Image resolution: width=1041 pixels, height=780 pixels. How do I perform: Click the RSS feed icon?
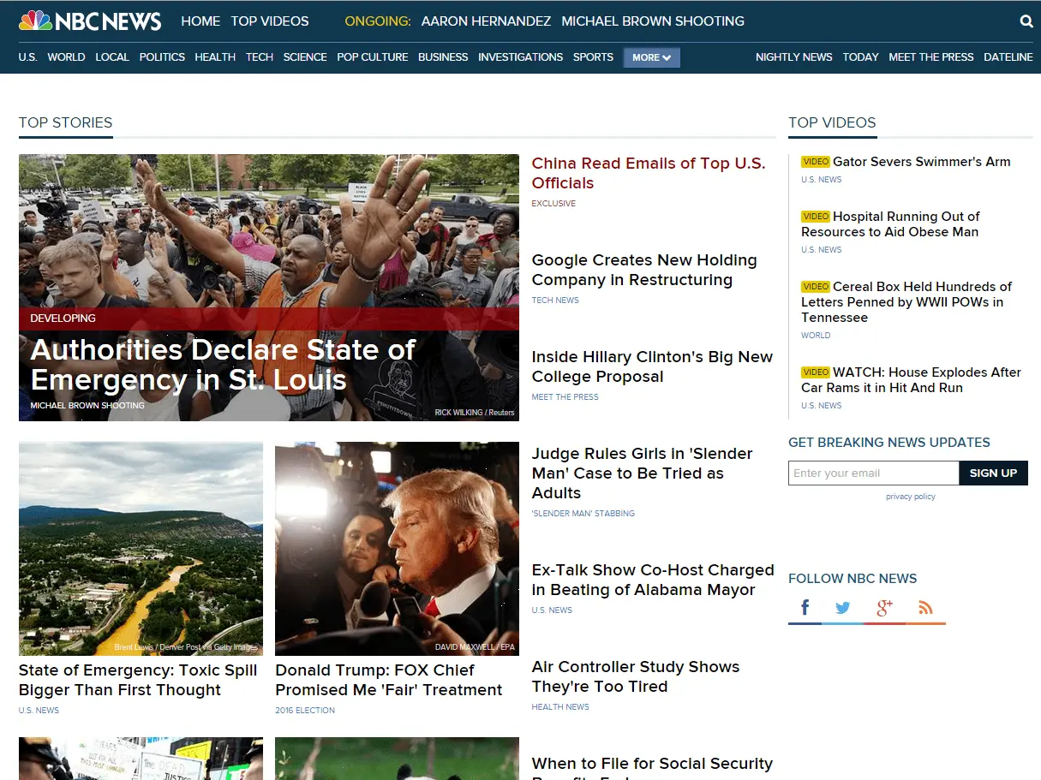(925, 607)
